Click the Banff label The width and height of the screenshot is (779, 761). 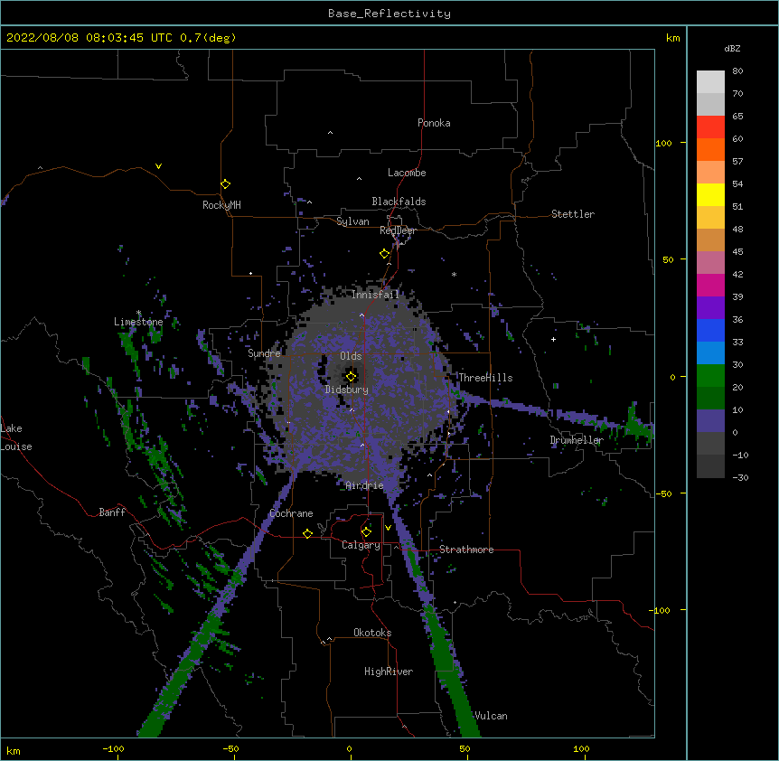(112, 512)
